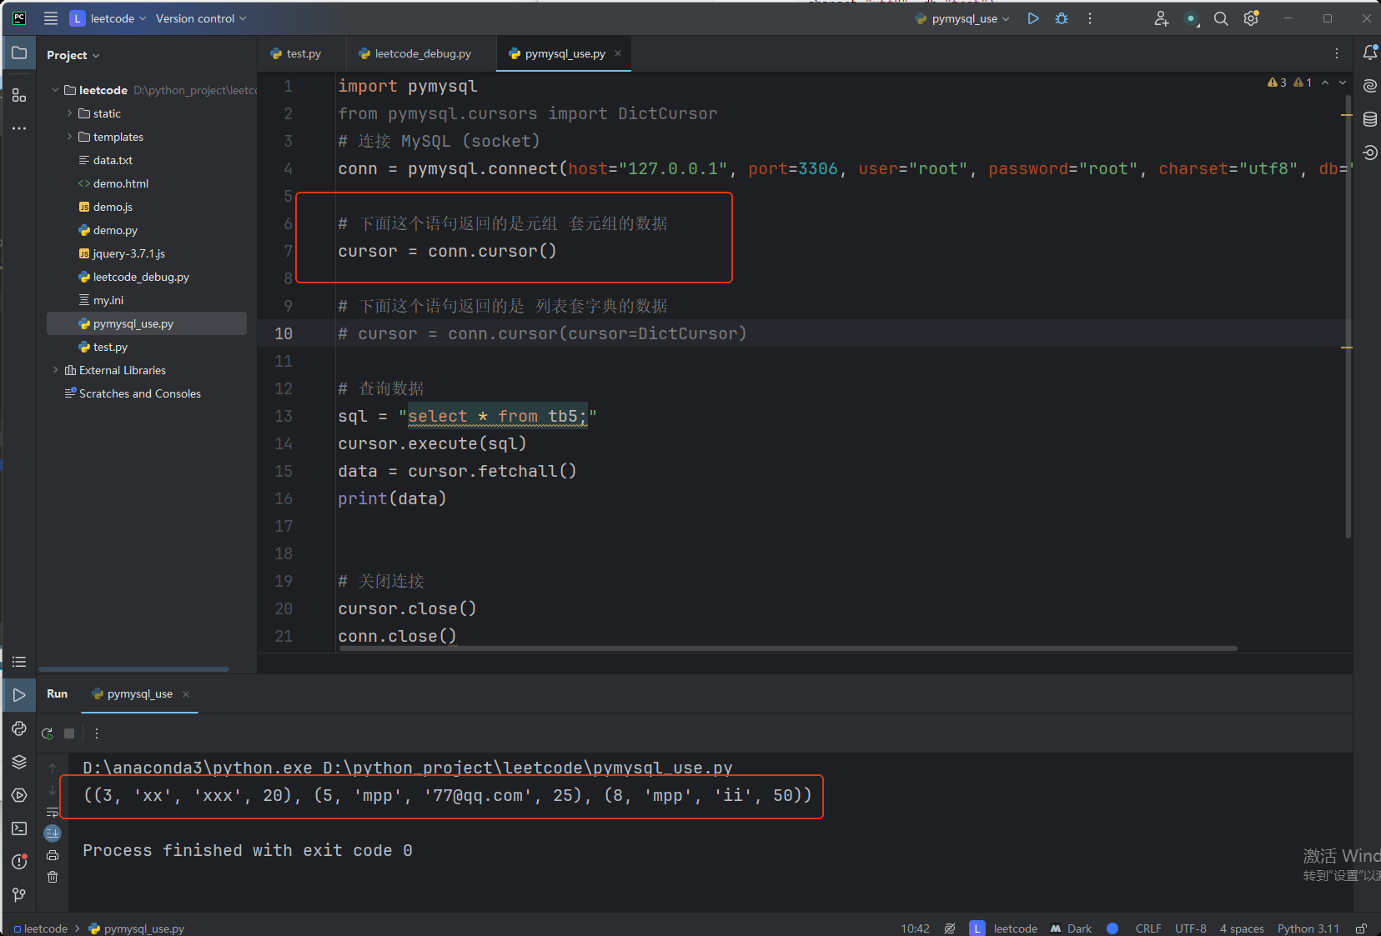Viewport: 1381px width, 936px height.
Task: Open Search Everywhere magnifier
Action: click(x=1221, y=18)
